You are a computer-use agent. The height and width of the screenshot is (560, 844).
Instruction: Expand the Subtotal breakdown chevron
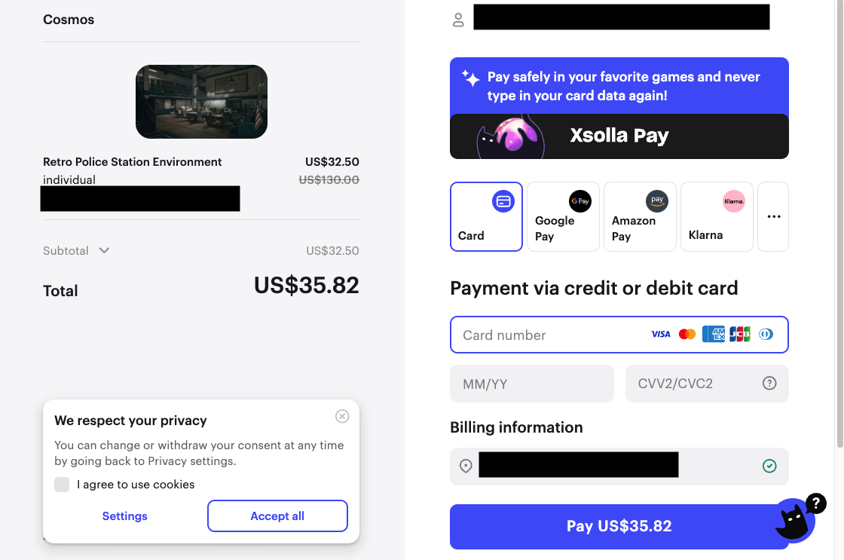[104, 250]
